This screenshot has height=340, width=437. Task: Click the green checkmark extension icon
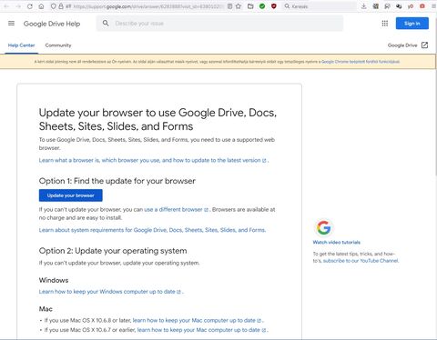(x=262, y=6)
